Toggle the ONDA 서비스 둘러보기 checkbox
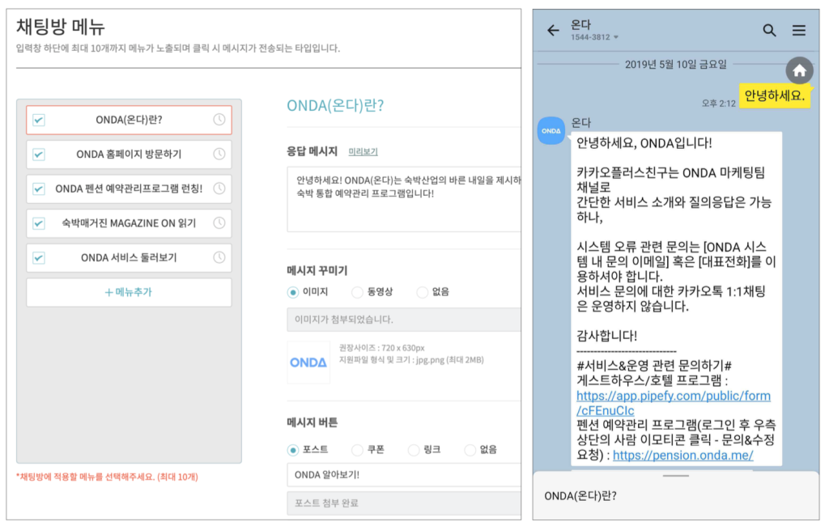Image resolution: width=829 pixels, height=526 pixels. pos(39,258)
